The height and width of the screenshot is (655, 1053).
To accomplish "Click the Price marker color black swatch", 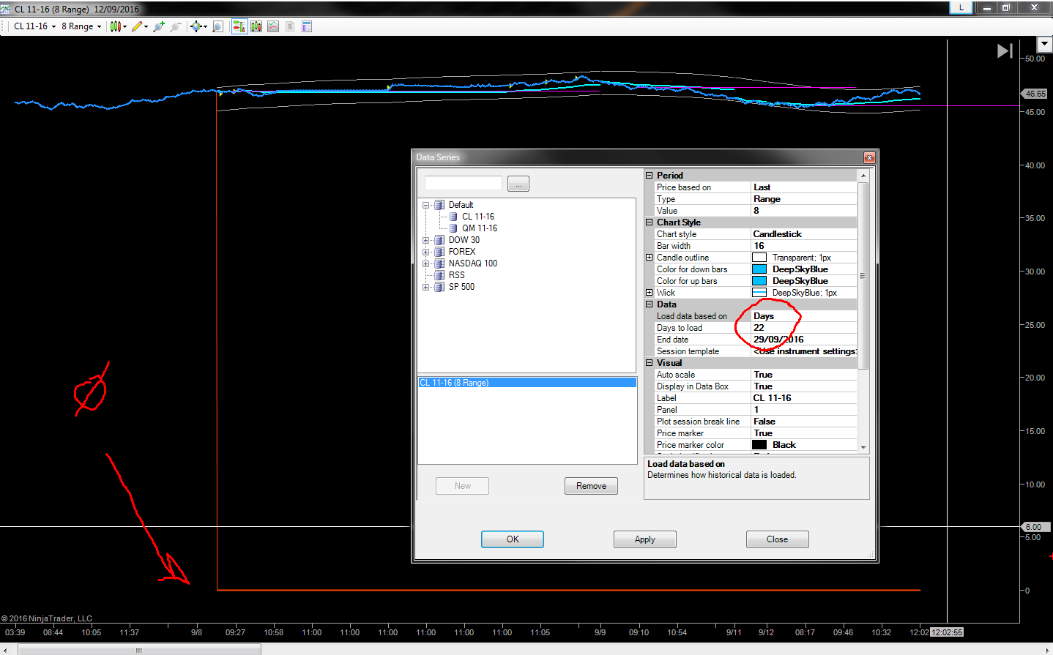I will click(759, 445).
